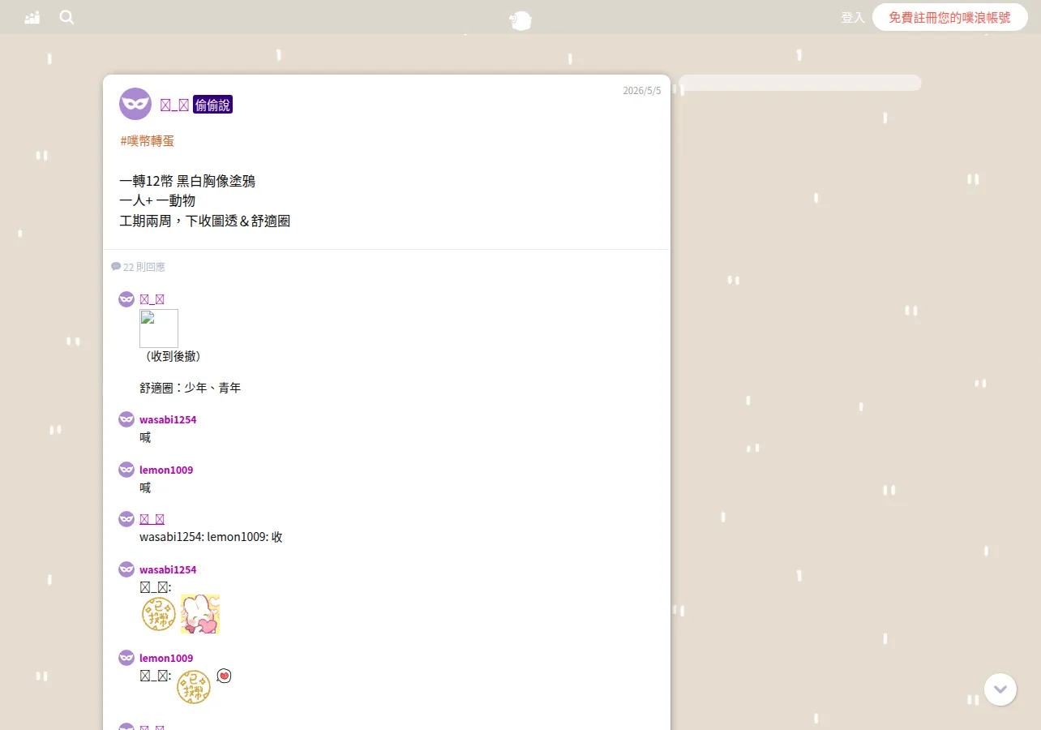Screen dimensions: 1041x730
Task: Click the text 一人+ 一動物
Action: (x=157, y=200)
